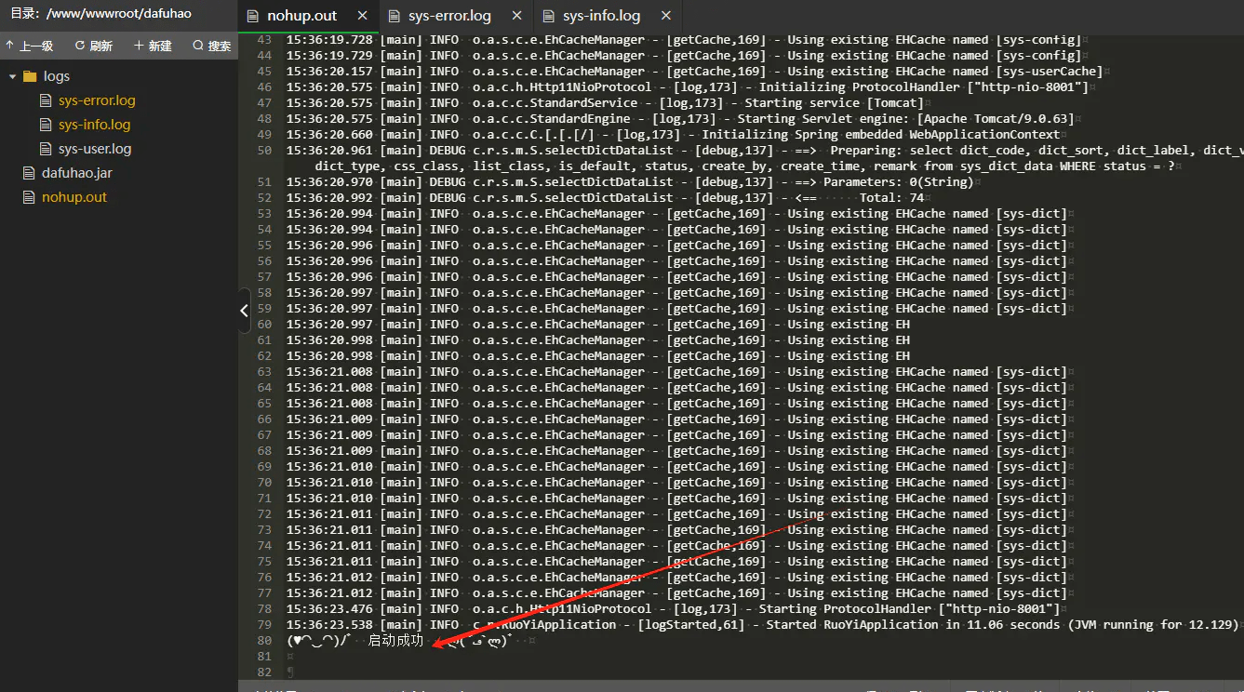Click the 新建 (new) button
This screenshot has height=692, width=1244.
click(x=153, y=46)
